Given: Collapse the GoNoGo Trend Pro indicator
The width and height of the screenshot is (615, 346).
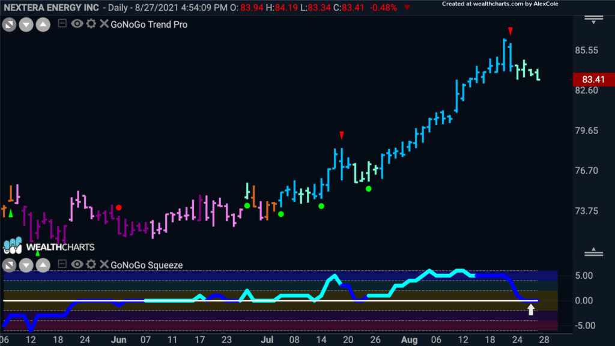Looking at the screenshot, I should (x=62, y=23).
